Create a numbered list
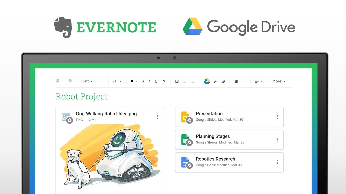Image resolution: width=346 pixels, height=194 pixels. pyautogui.click(x=193, y=81)
